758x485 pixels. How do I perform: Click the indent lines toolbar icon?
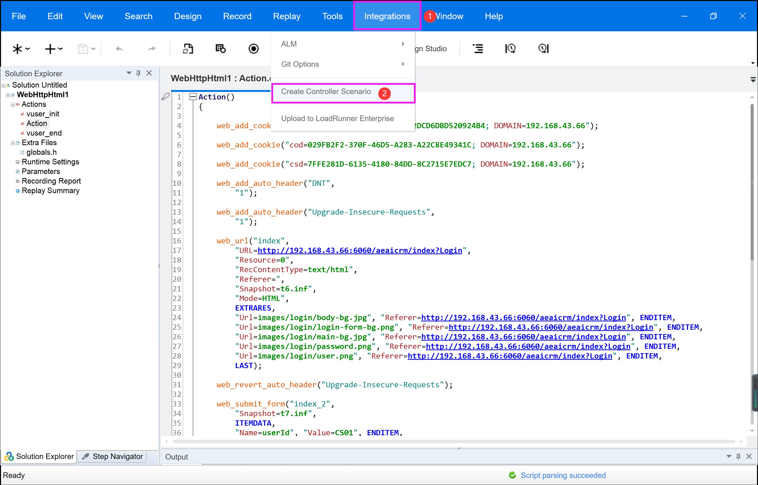[x=478, y=48]
